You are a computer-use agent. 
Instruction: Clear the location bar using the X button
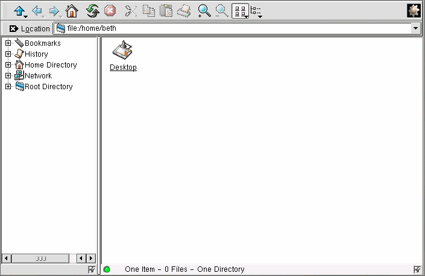tap(14, 28)
